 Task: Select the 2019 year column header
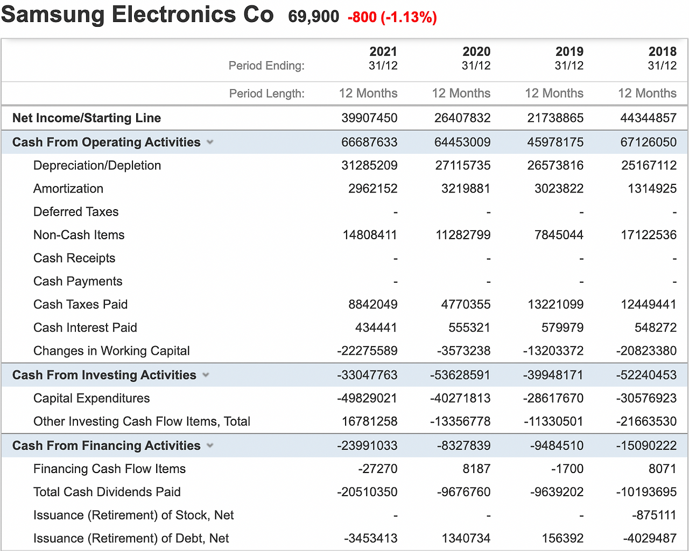570,52
